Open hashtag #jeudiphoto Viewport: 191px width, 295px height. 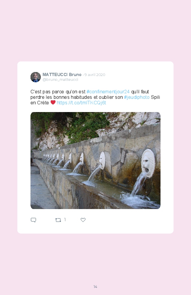pos(137,97)
